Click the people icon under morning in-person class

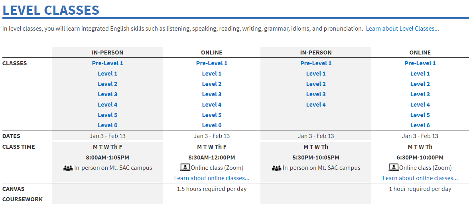68,168
